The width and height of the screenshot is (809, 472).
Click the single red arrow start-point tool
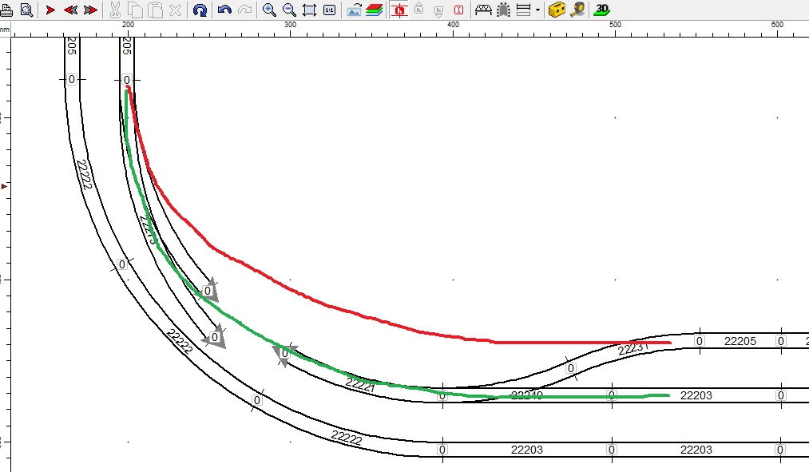[50, 10]
